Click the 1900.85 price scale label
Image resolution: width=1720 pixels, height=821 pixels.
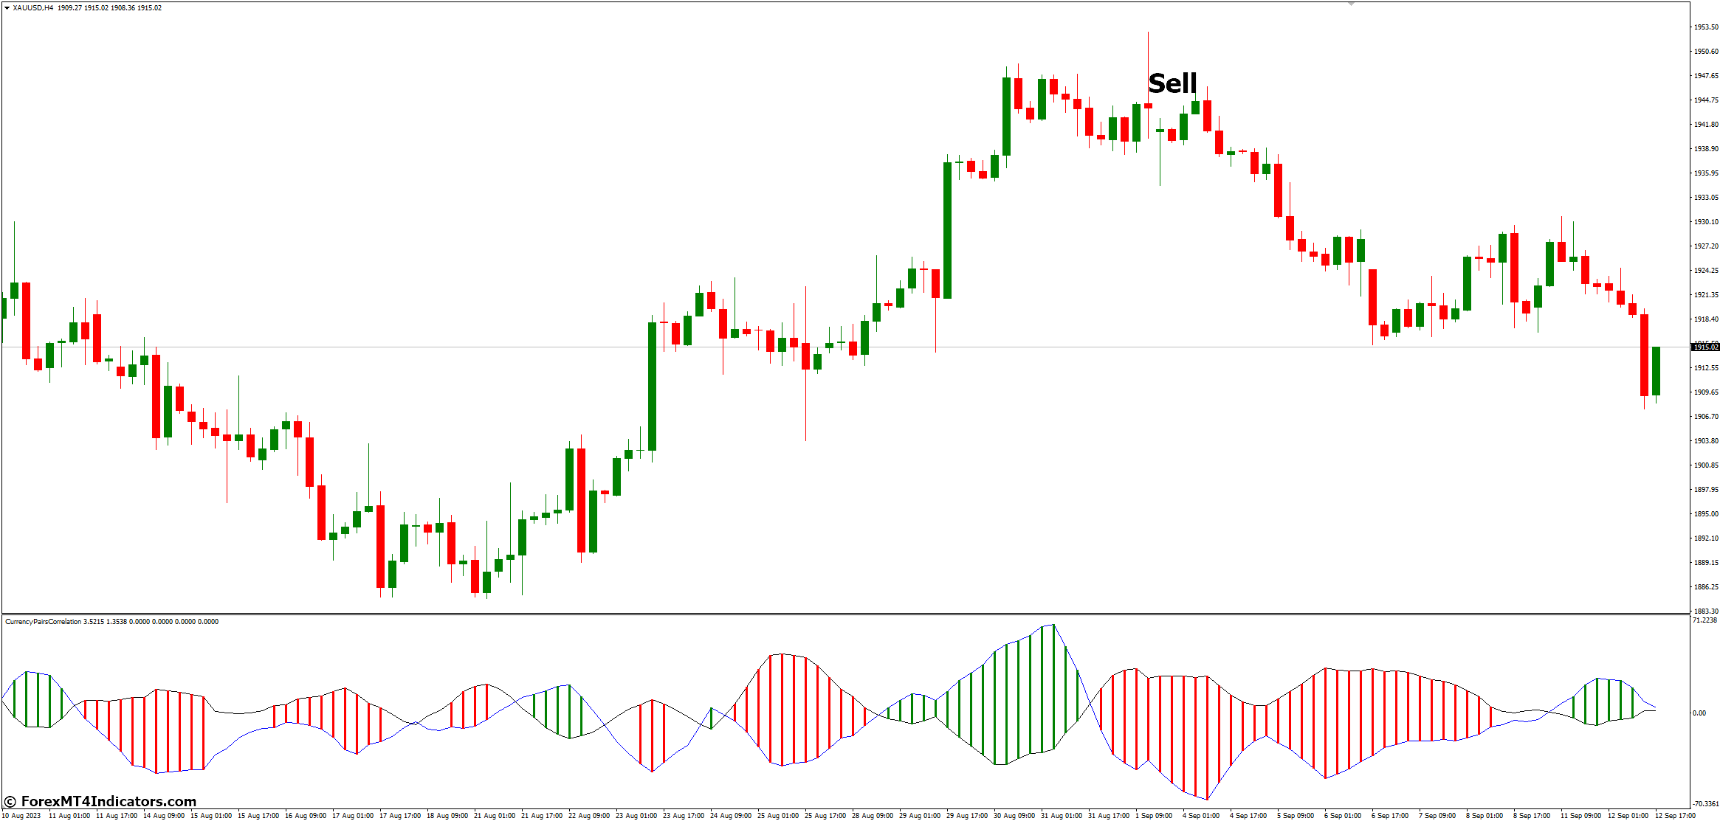pyautogui.click(x=1705, y=465)
